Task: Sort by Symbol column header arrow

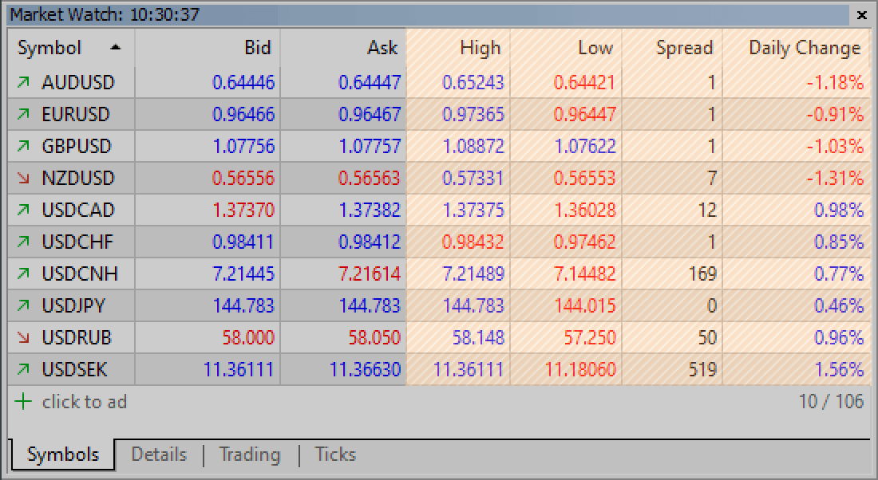Action: pyautogui.click(x=116, y=48)
